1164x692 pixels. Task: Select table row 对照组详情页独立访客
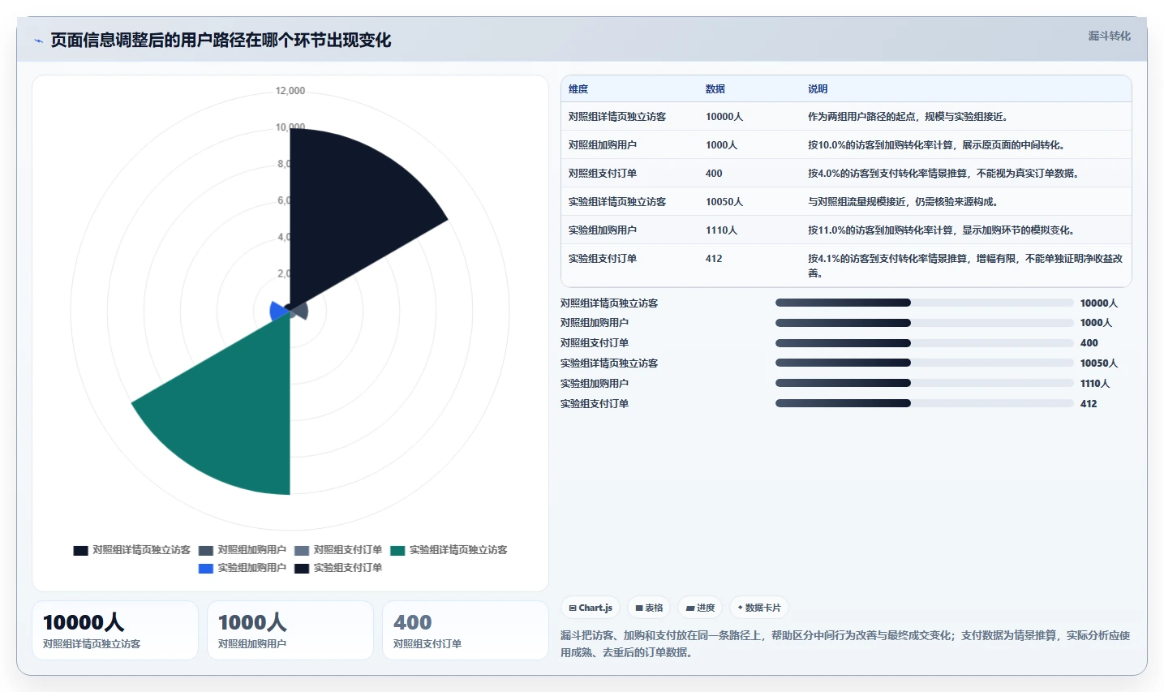pyautogui.click(x=846, y=117)
